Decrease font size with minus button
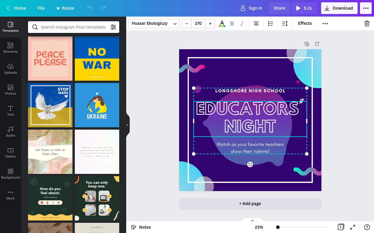 click(187, 23)
